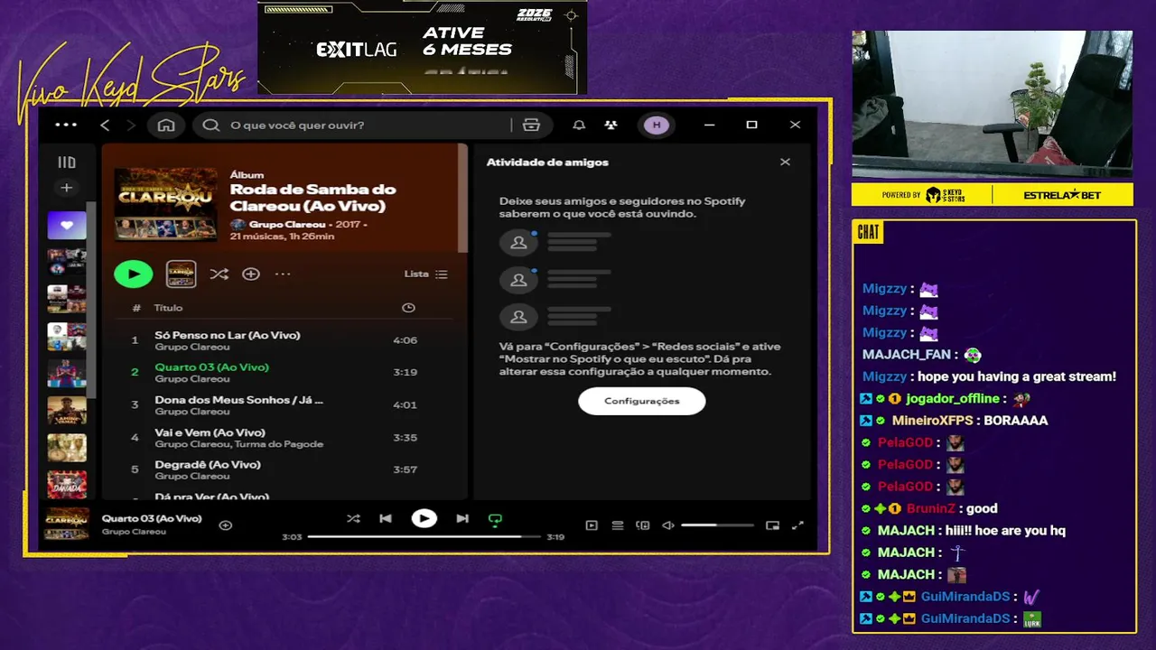
Task: Toggle shuffle in the player bar
Action: (x=353, y=519)
